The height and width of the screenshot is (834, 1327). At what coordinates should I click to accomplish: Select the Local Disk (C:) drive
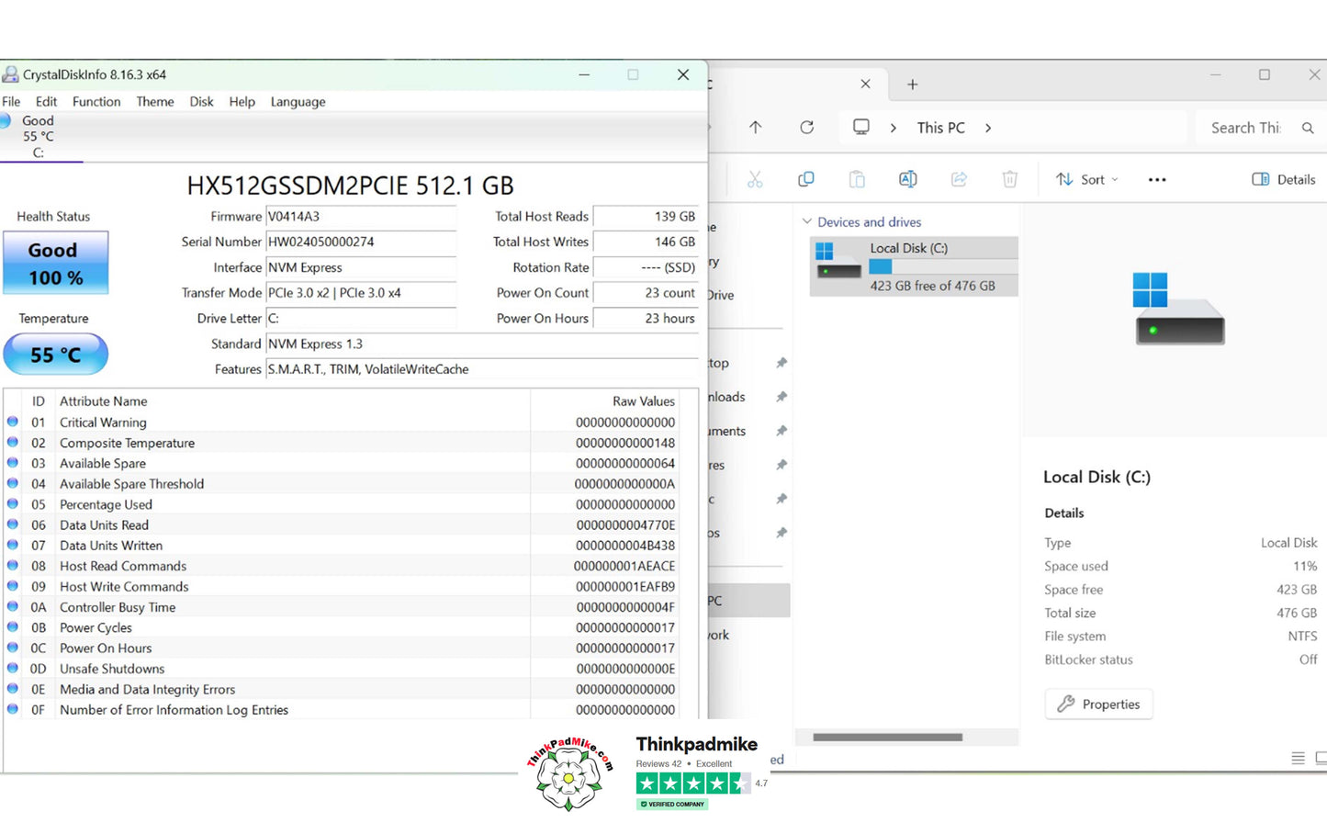[x=914, y=266]
